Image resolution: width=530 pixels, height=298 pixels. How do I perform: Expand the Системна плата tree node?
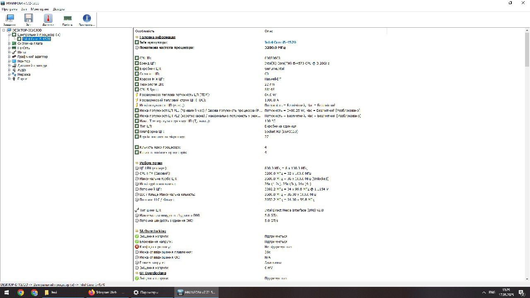click(9, 43)
